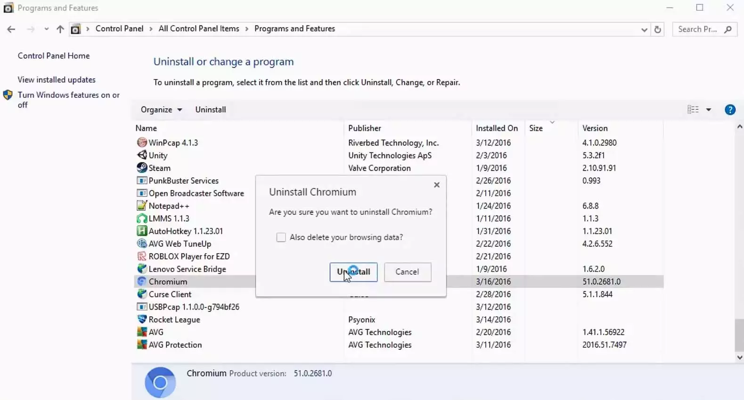The width and height of the screenshot is (744, 400).
Task: Click the LMMS 1.1.3 icon
Action: (141, 218)
